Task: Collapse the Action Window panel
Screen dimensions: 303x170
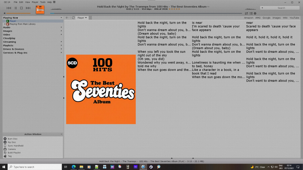Action: (x=61, y=134)
